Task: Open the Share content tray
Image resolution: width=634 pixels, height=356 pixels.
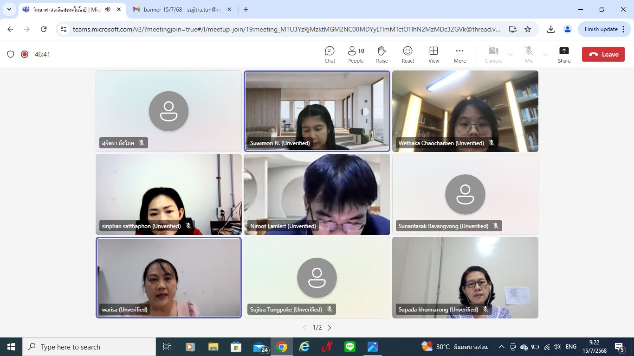Action: pos(564,54)
